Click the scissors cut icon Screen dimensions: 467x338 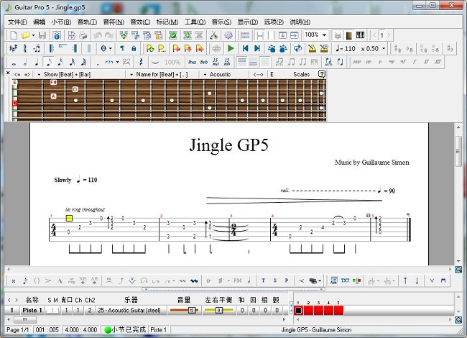click(213, 35)
